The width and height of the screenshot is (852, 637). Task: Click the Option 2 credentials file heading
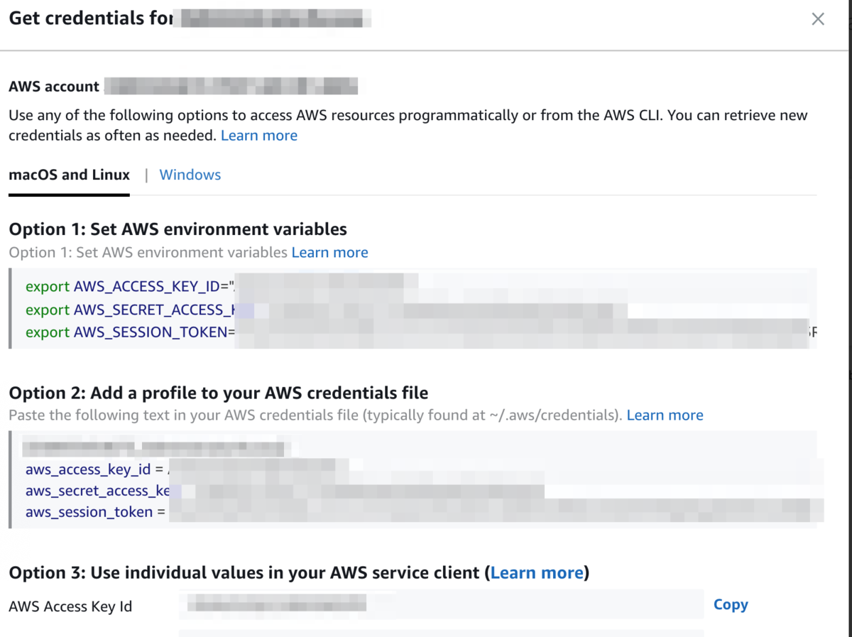218,393
